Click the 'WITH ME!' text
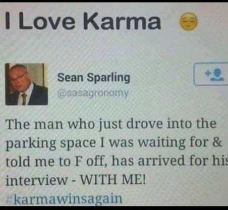The height and width of the screenshot is (210, 228). click(112, 180)
